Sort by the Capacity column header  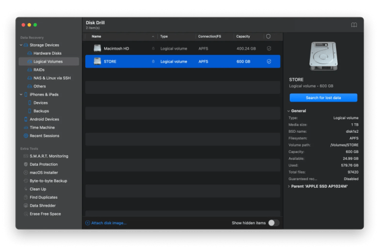click(x=243, y=37)
